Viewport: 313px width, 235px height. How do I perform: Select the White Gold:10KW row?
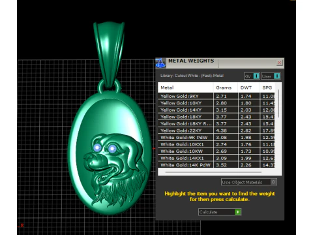[216, 151]
